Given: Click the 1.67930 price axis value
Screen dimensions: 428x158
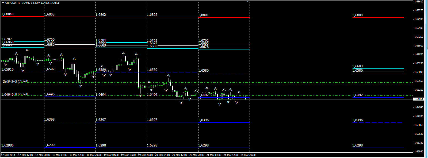Looking at the screenshot, I should tap(419, 19).
